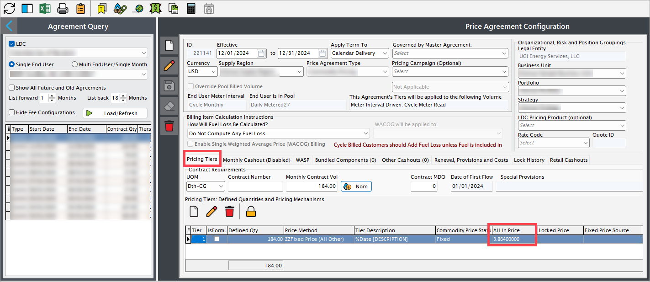Image resolution: width=650 pixels, height=282 pixels.
Task: Switch to the WASP tab
Action: [x=303, y=160]
